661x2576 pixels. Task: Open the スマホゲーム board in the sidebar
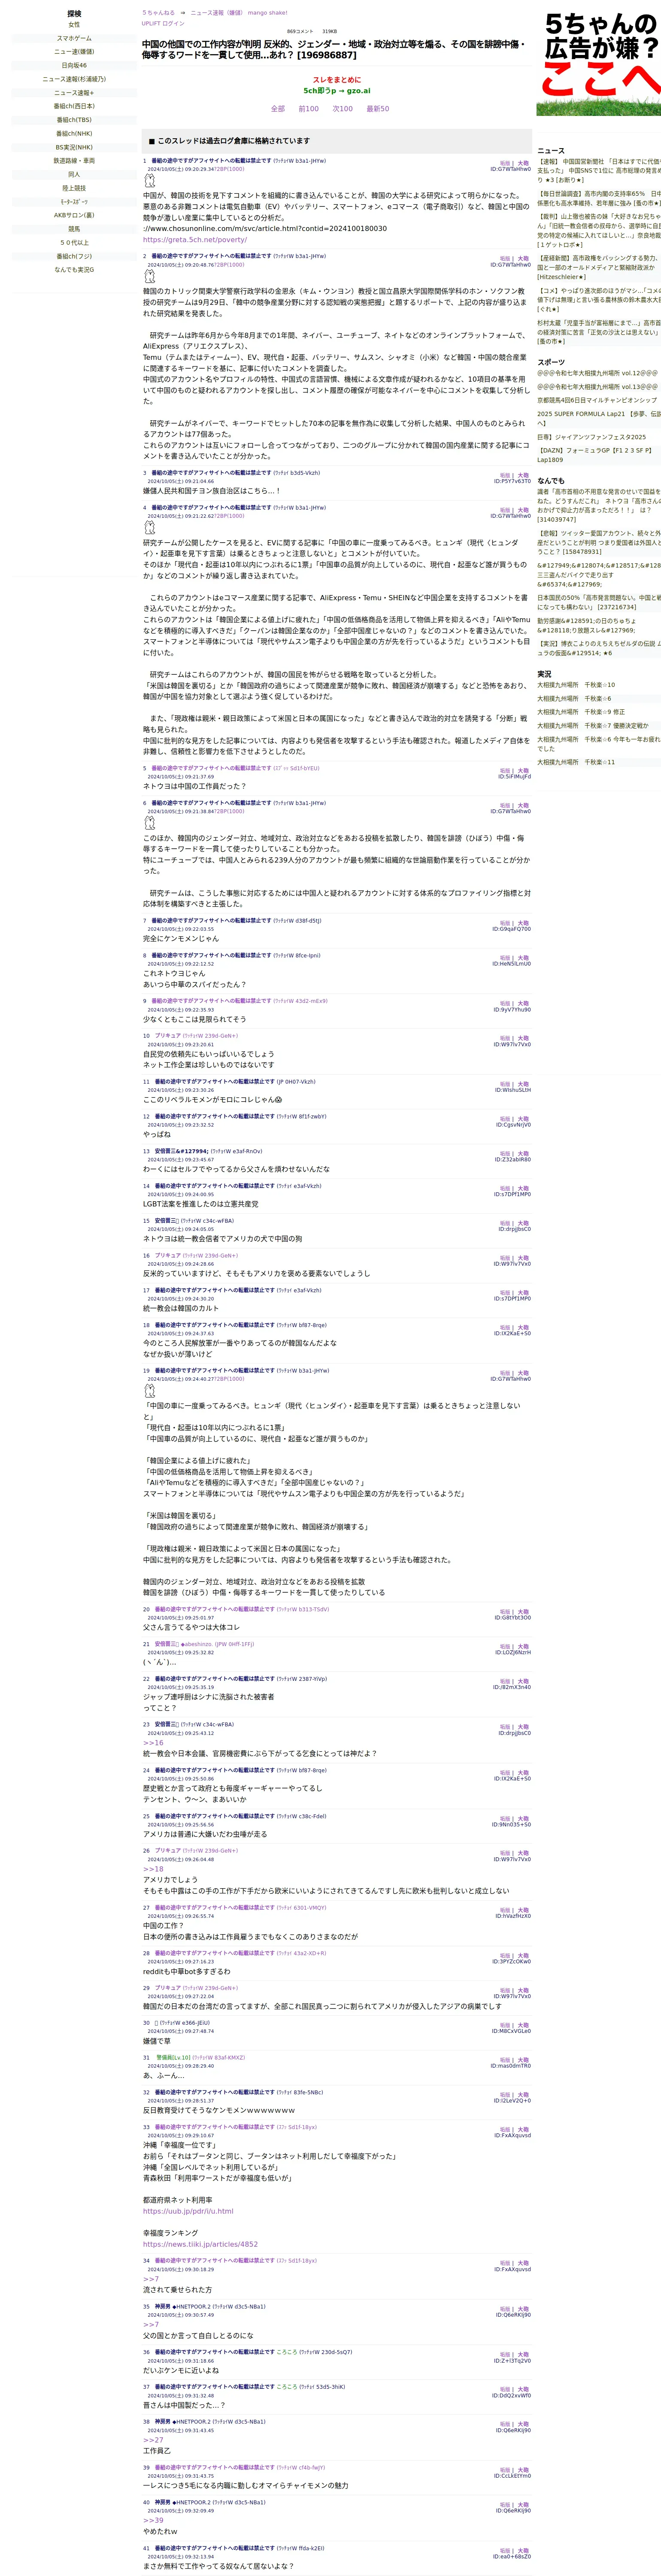pos(74,38)
